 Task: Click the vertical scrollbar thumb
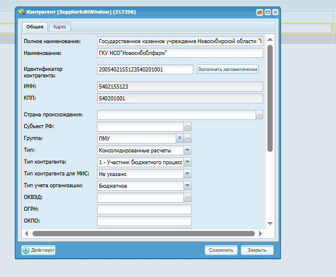pos(270,99)
